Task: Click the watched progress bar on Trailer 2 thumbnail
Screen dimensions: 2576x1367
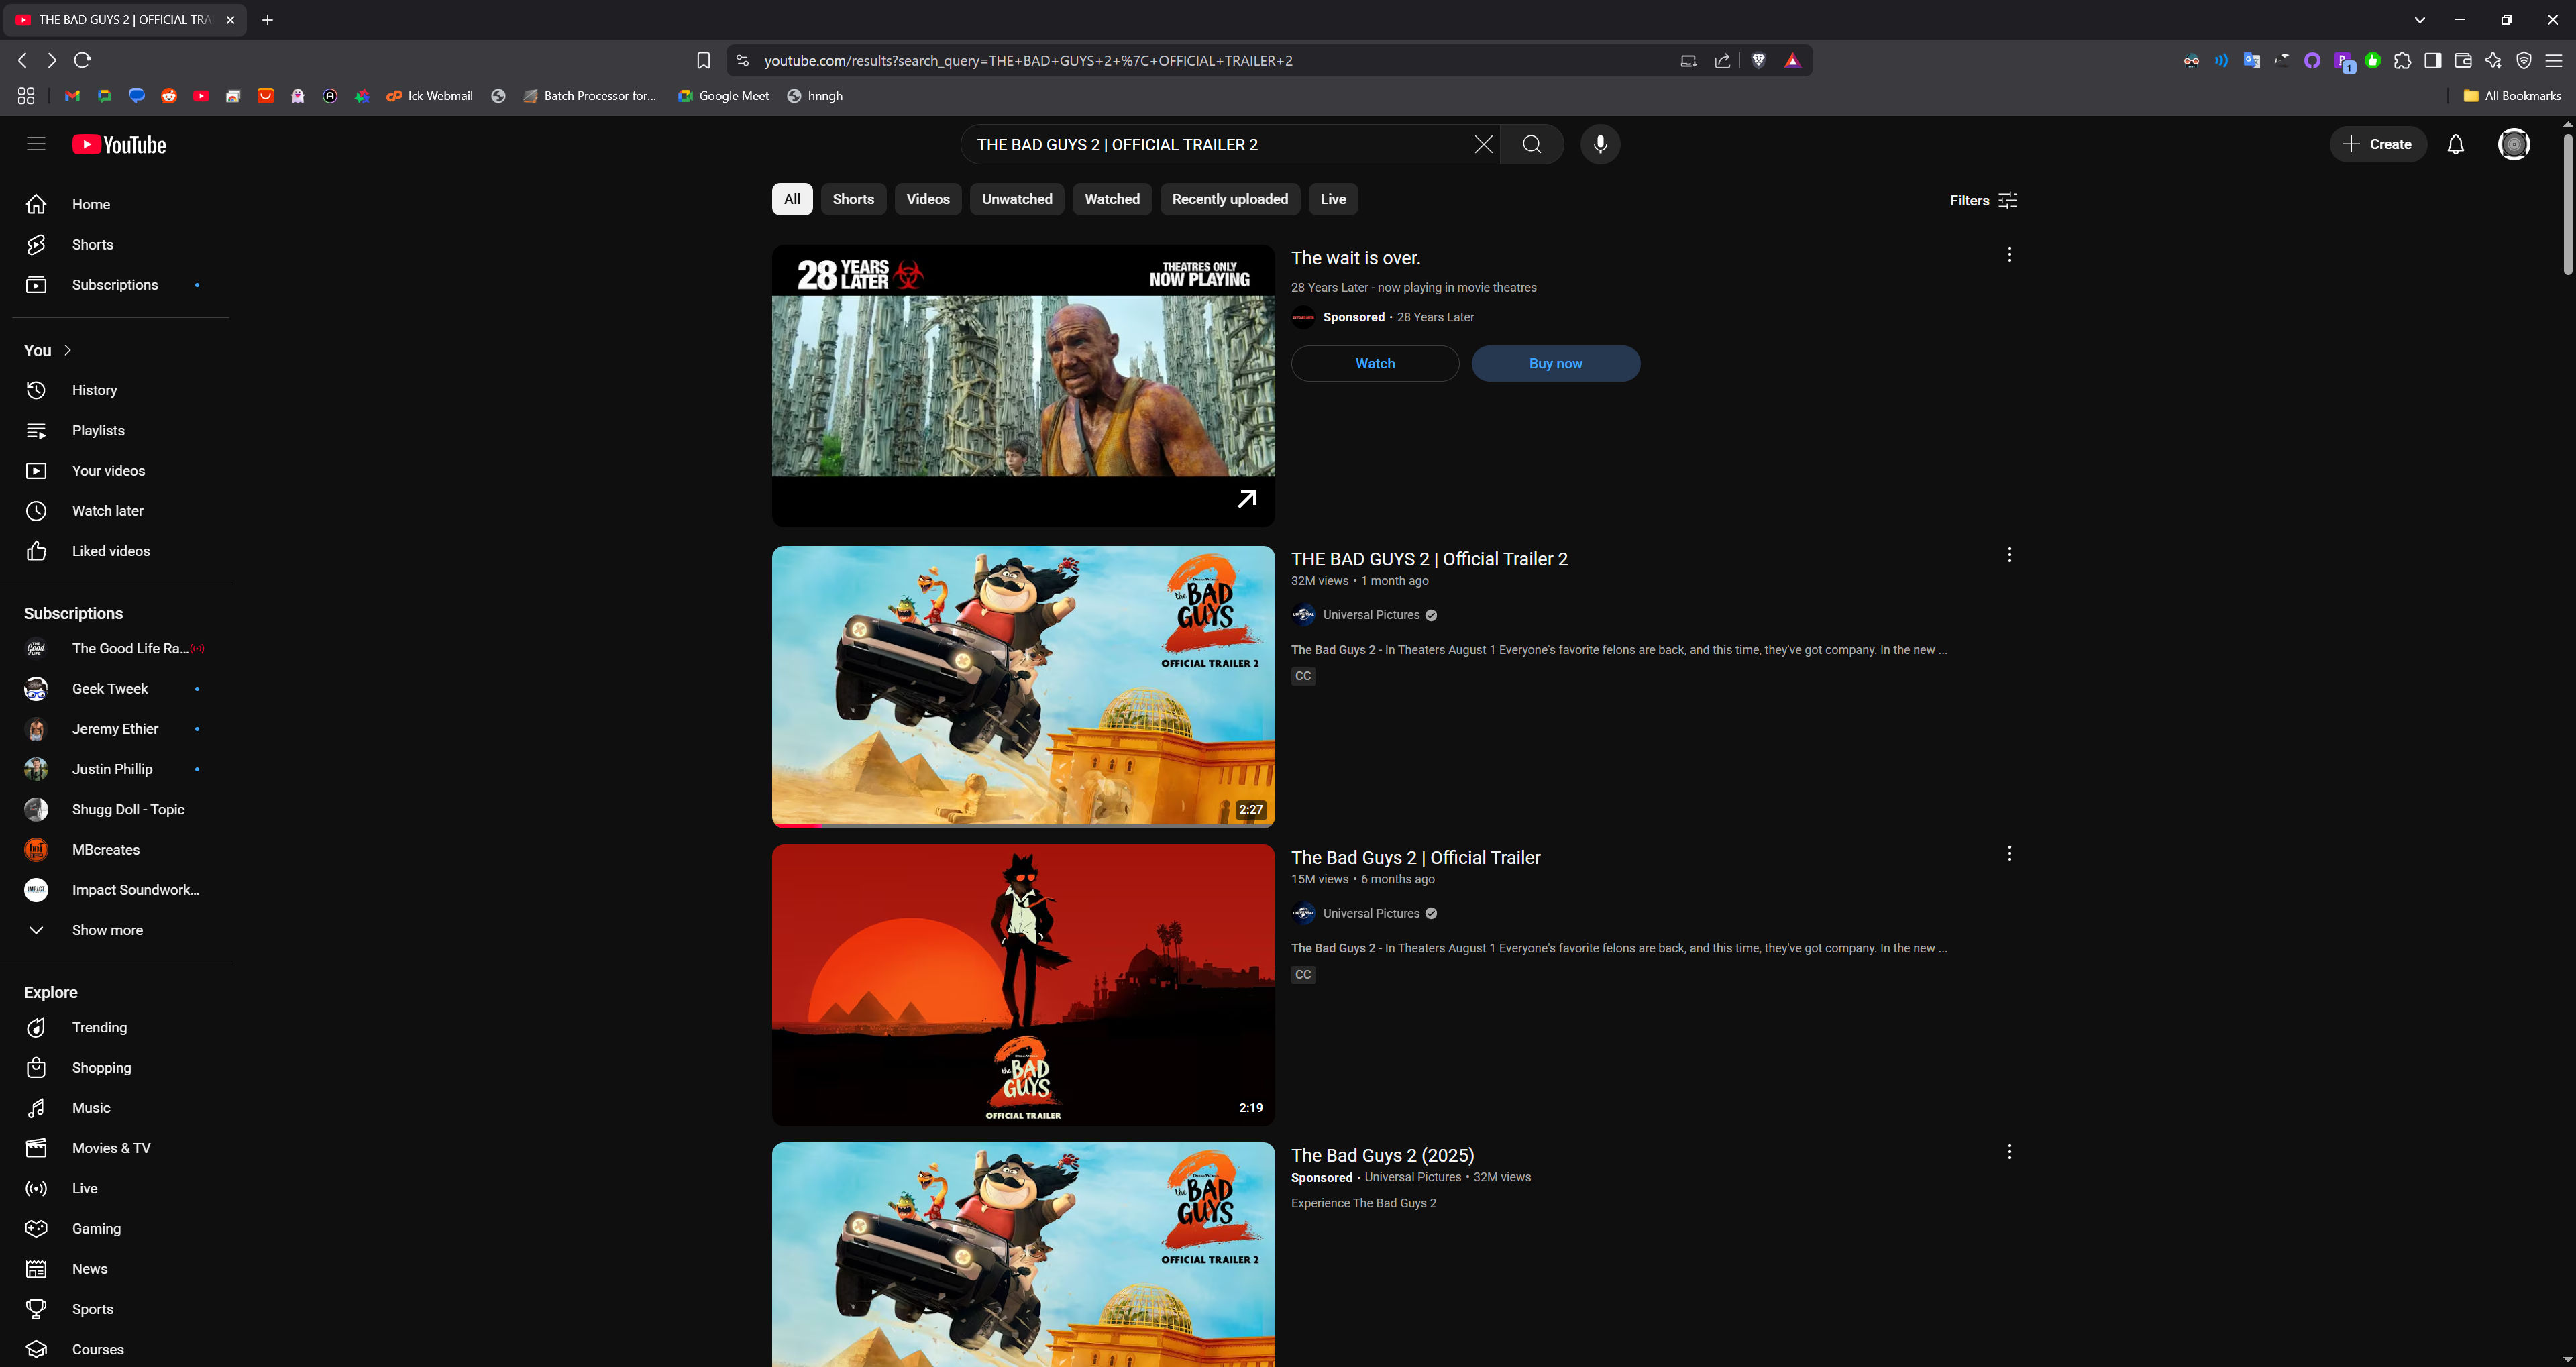Action: [1023, 826]
